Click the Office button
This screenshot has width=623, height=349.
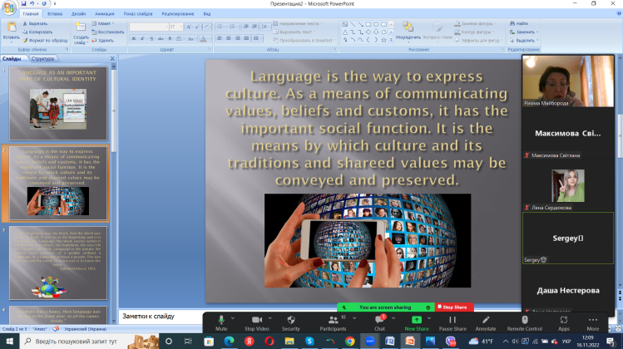(9, 8)
